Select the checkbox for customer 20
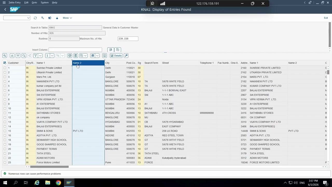 tap(5, 149)
